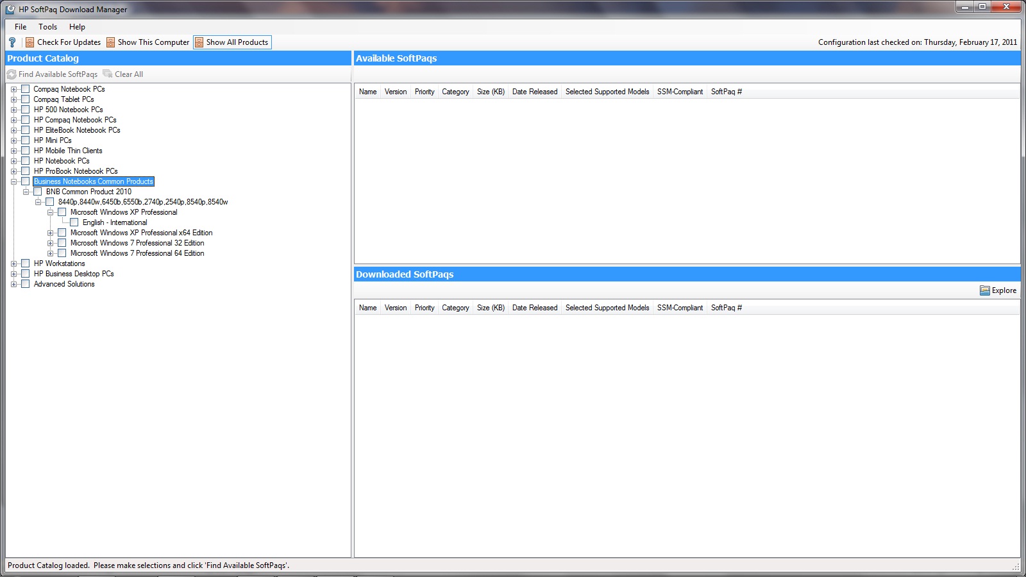Open the Tools menu
The image size is (1026, 577).
coord(47,27)
